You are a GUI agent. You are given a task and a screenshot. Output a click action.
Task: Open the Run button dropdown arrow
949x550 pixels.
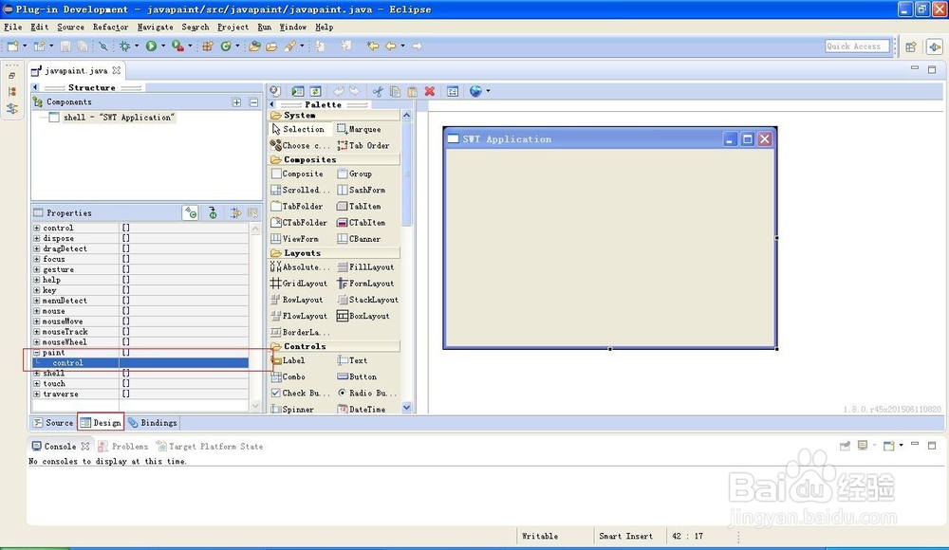pos(163,46)
